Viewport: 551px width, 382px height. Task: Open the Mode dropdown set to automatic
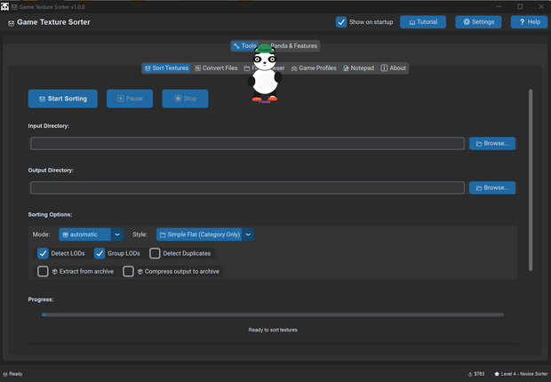click(x=91, y=235)
